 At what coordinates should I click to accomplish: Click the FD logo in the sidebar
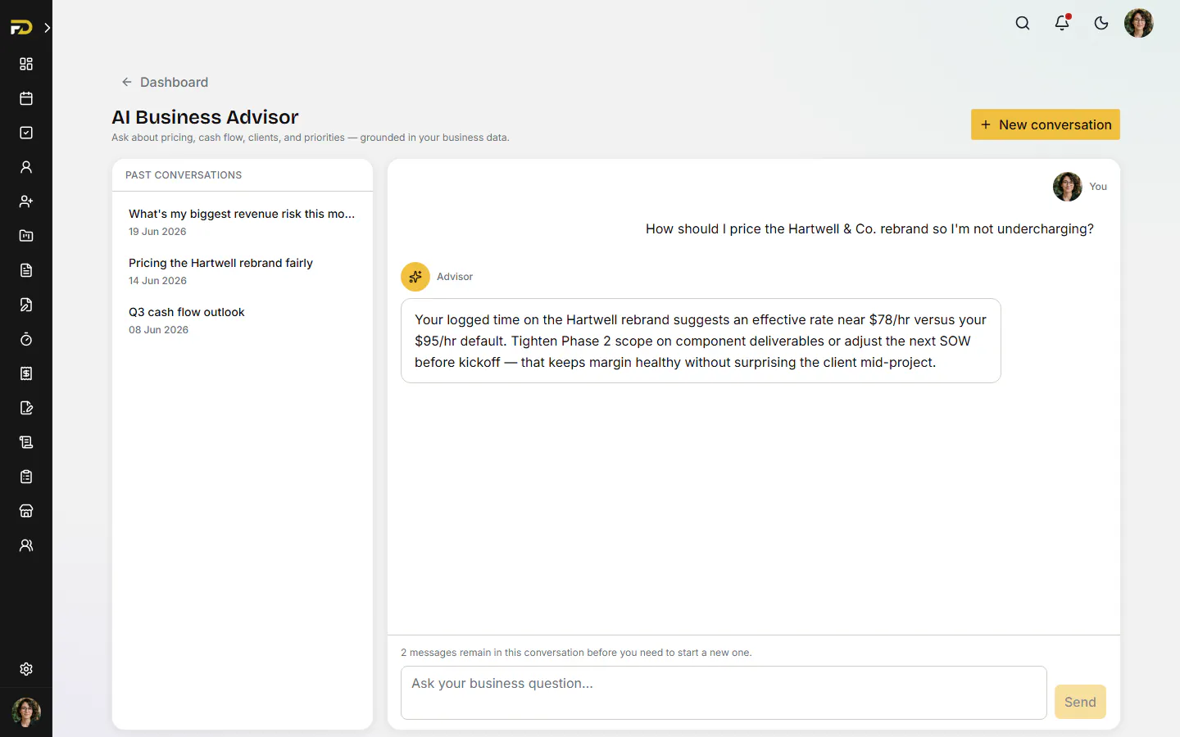(x=21, y=28)
